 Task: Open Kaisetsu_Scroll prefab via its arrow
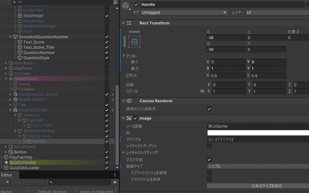(113, 110)
